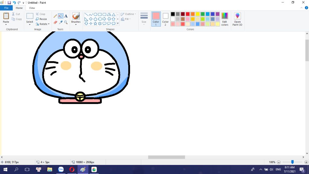Viewport: 309px width, 174px height.
Task: Open the Select options dropdown arrow
Action: click(x=30, y=25)
